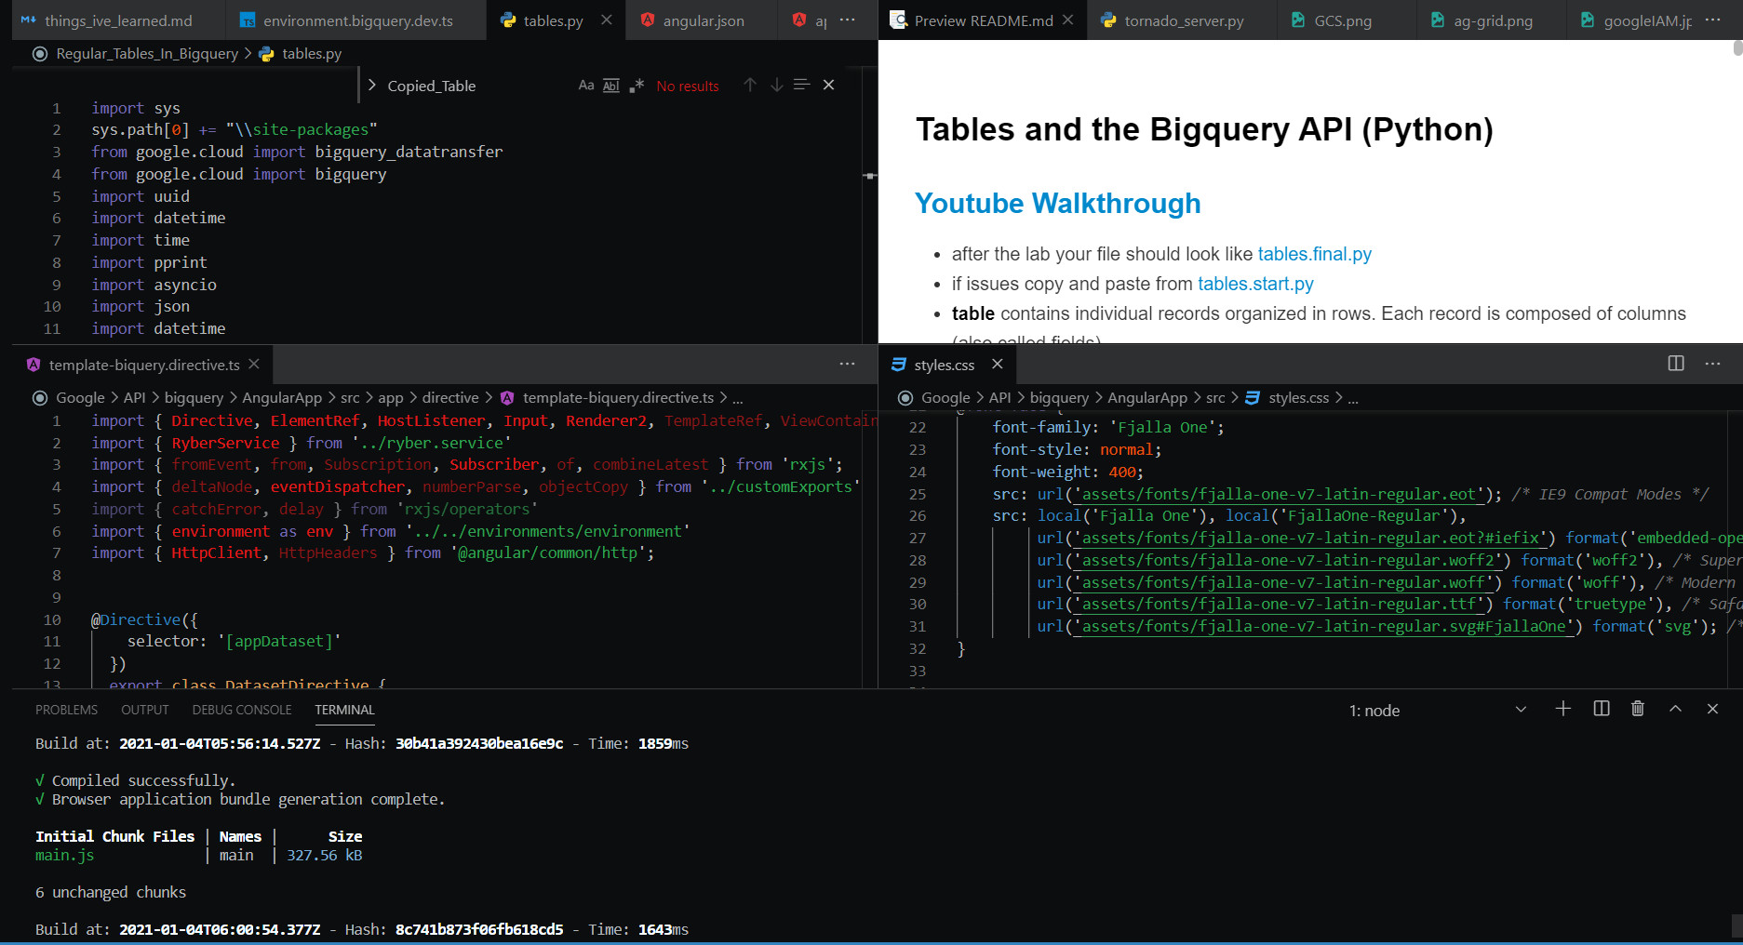
Task: Click 'import asyncio' on line 9
Action: pyautogui.click(x=154, y=285)
